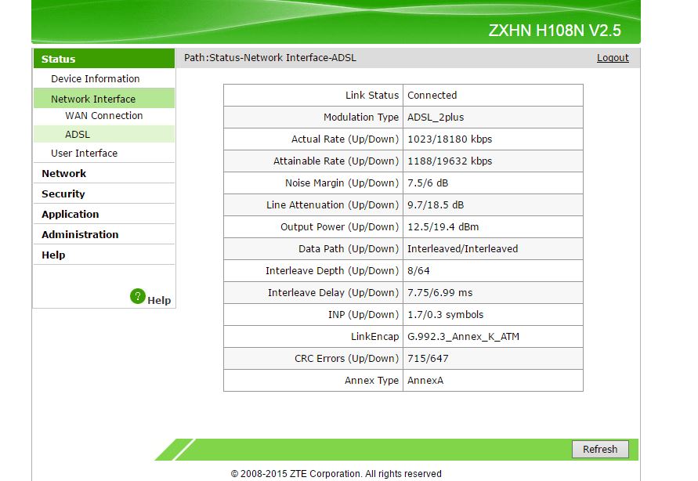Click the INP (Up/Down) label

tap(363, 315)
